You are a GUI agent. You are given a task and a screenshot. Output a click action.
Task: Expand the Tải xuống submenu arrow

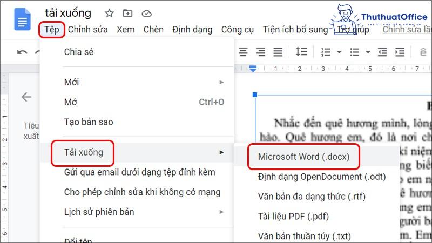(x=221, y=152)
